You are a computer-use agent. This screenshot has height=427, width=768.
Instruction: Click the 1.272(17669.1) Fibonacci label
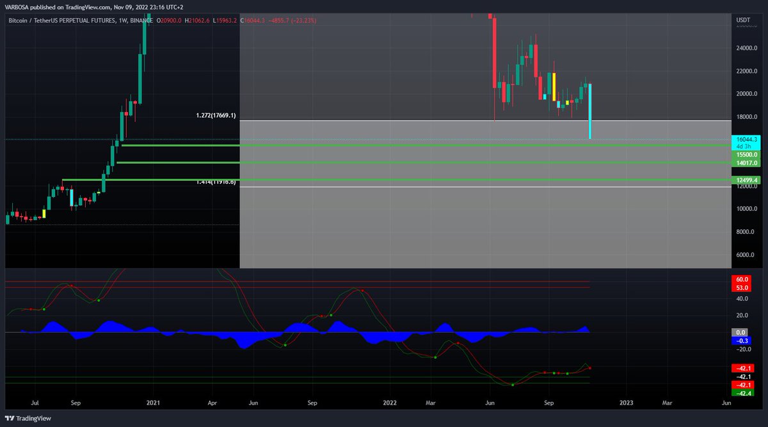[x=216, y=116]
